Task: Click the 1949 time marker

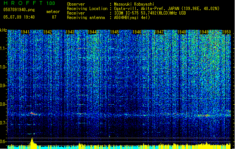Action: pyautogui.click(x=204, y=32)
